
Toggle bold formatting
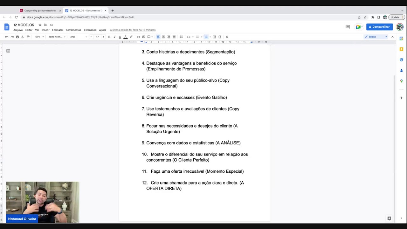point(109,37)
